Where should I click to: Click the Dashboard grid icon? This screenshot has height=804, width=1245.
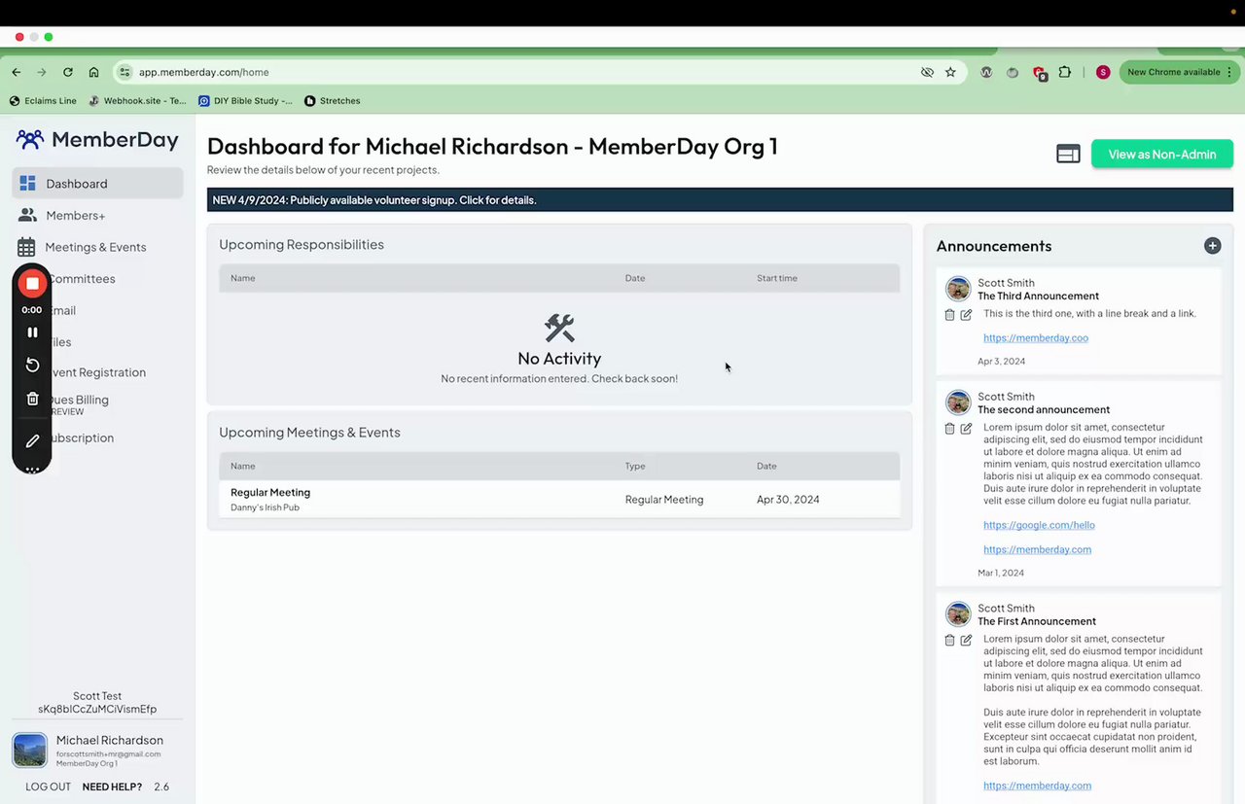pos(27,184)
